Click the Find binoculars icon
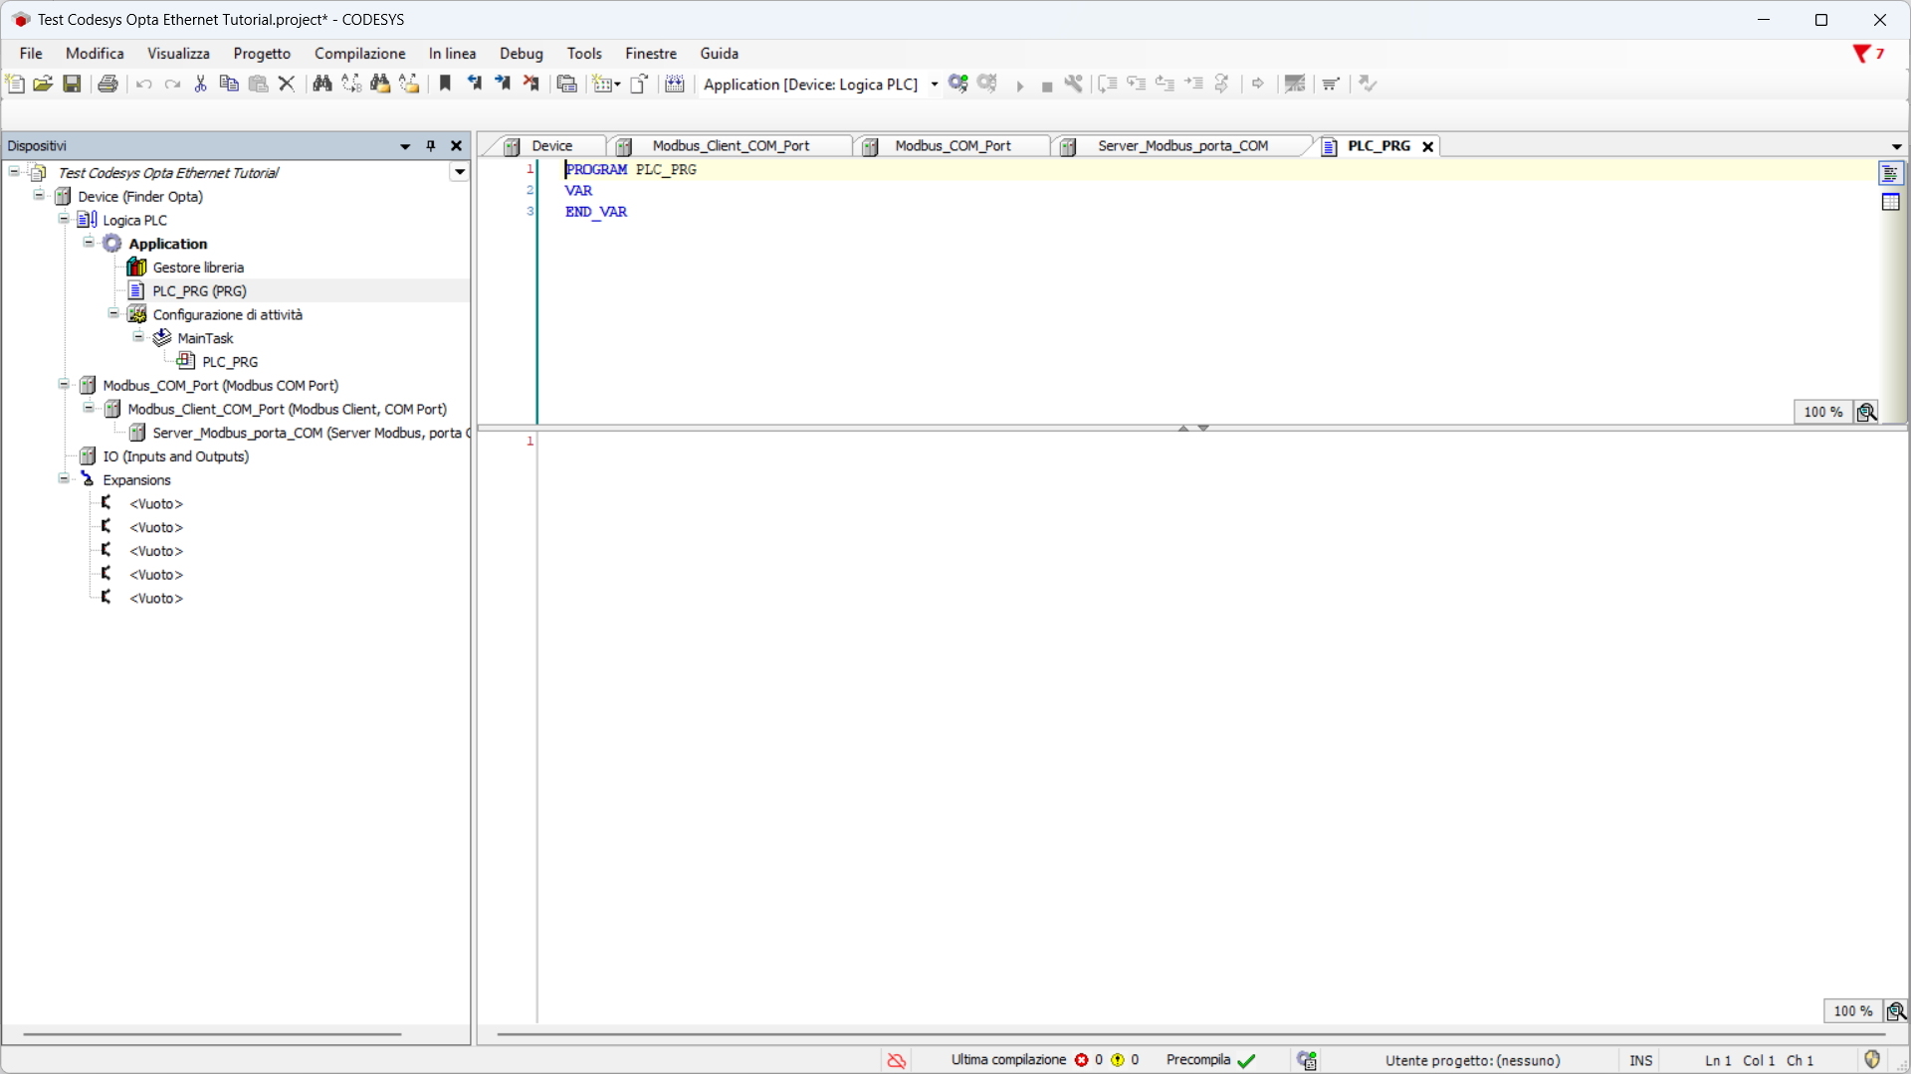1911x1074 pixels. pos(321,84)
